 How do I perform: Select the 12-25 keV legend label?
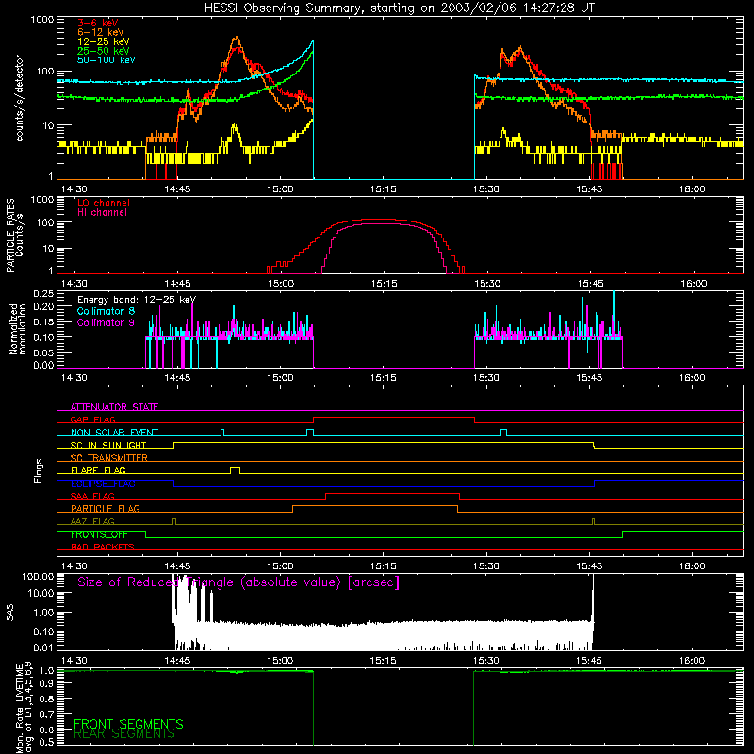point(104,41)
